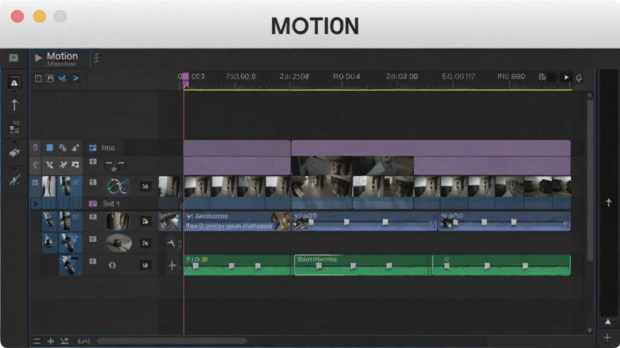Click the curved arrow icon in third track from bottom
Screen dimensions: 620x348
[171, 243]
